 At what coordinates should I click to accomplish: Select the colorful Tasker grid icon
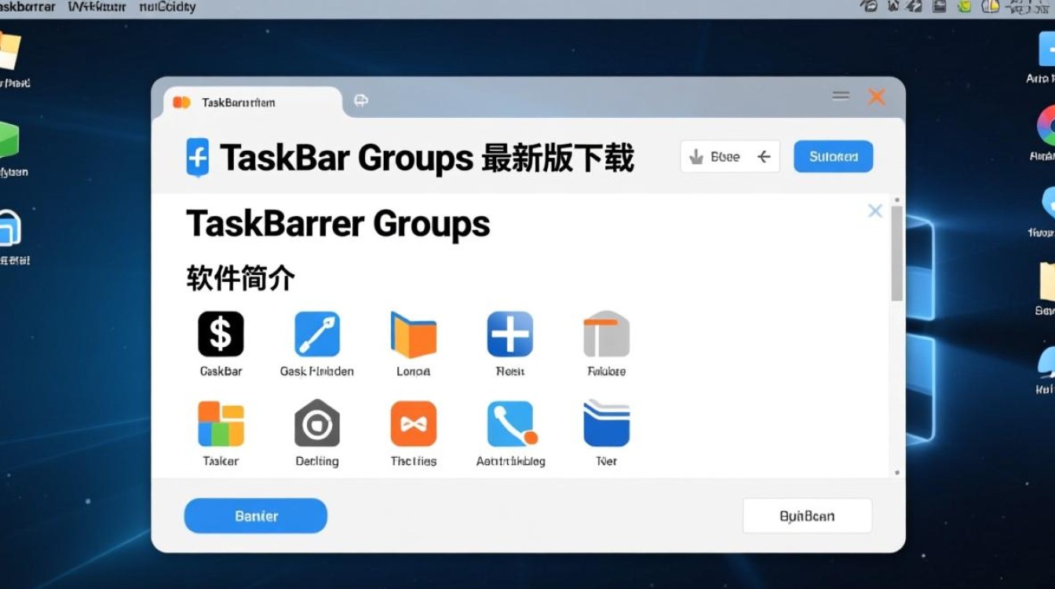click(221, 423)
